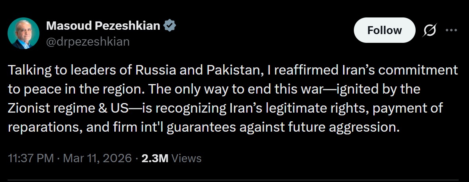Open the three-dot more options menu
The width and height of the screenshot is (469, 182).
tap(451, 30)
